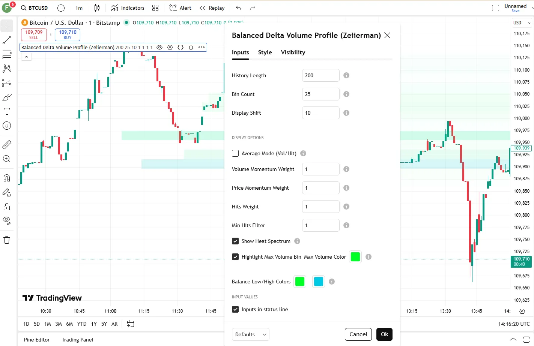Uncheck Inputs in status line
Viewport: 534px width, 346px height.
pyautogui.click(x=235, y=309)
